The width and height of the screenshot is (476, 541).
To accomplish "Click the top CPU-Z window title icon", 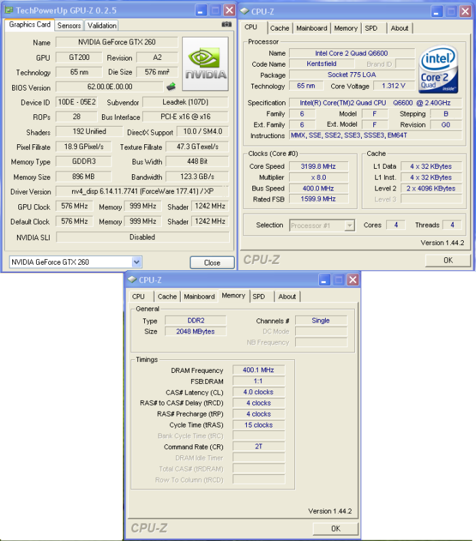I will 244,12.
